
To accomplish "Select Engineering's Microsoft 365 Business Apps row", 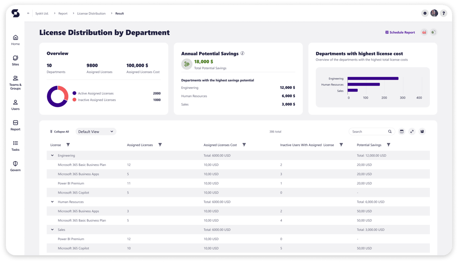I will point(238,174).
